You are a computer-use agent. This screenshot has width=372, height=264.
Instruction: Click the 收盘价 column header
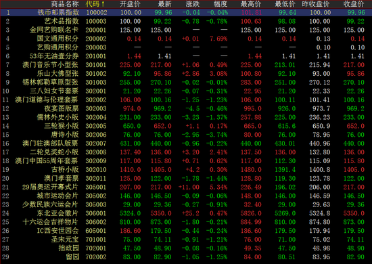pos(354,4)
